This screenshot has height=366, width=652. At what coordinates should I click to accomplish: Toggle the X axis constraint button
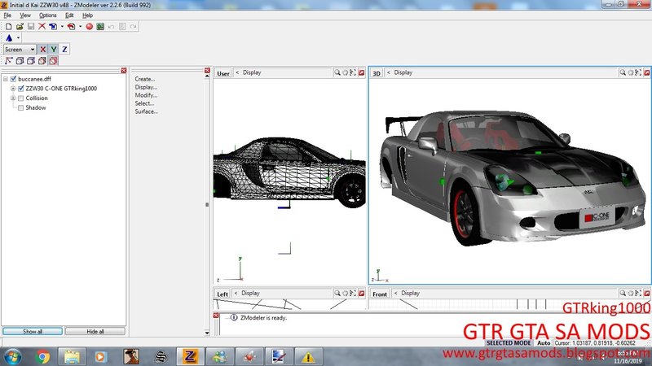(x=42, y=50)
